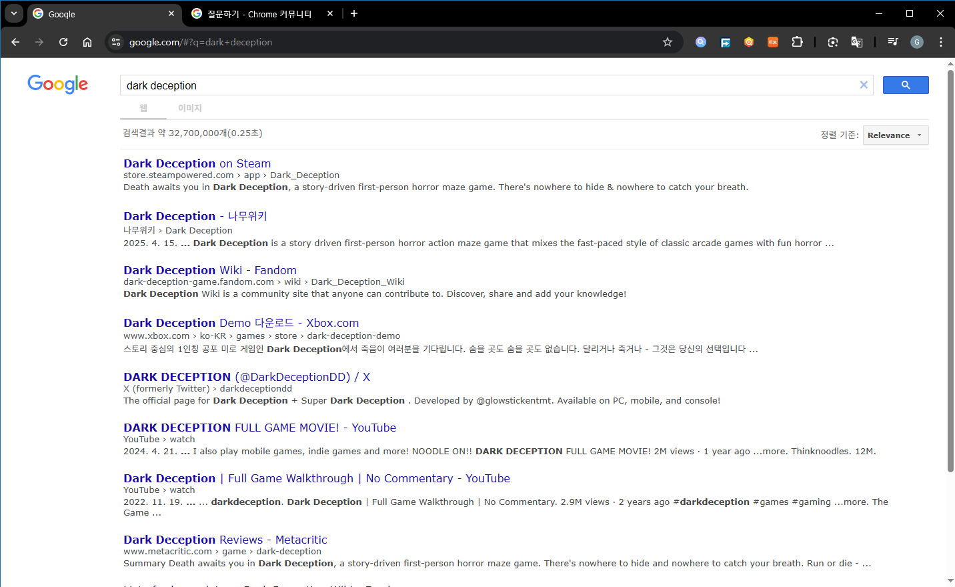Click the page vertical scrollbar thumb
Screen dimensions: 955x587
[x=950, y=270]
